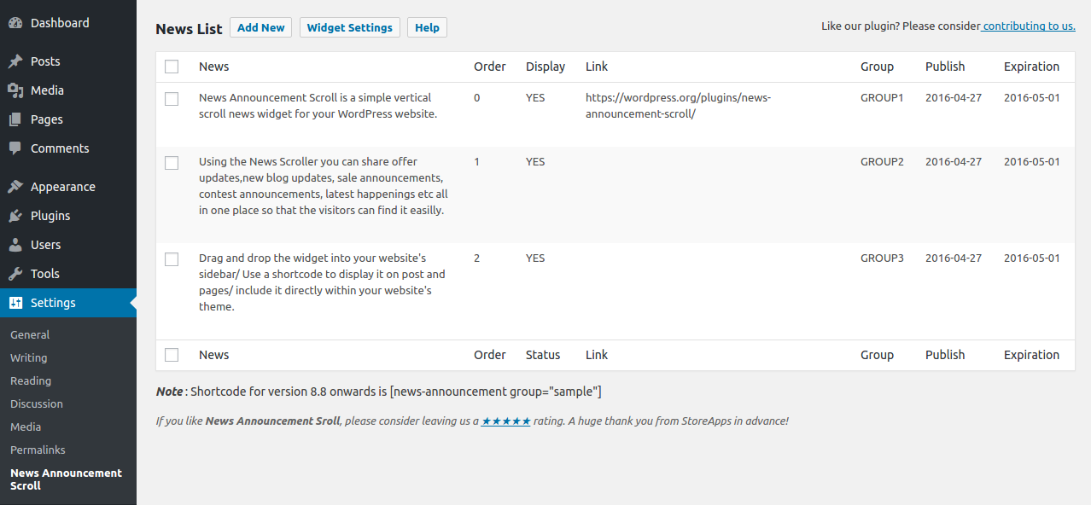The height and width of the screenshot is (505, 1091).
Task: Click the order value 0 in the first row
Action: coord(477,98)
